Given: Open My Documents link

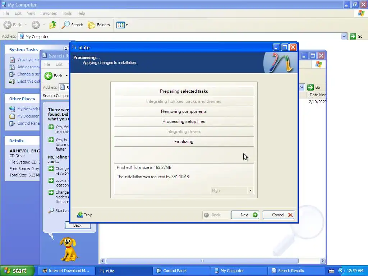Looking at the screenshot, I should coord(24,116).
